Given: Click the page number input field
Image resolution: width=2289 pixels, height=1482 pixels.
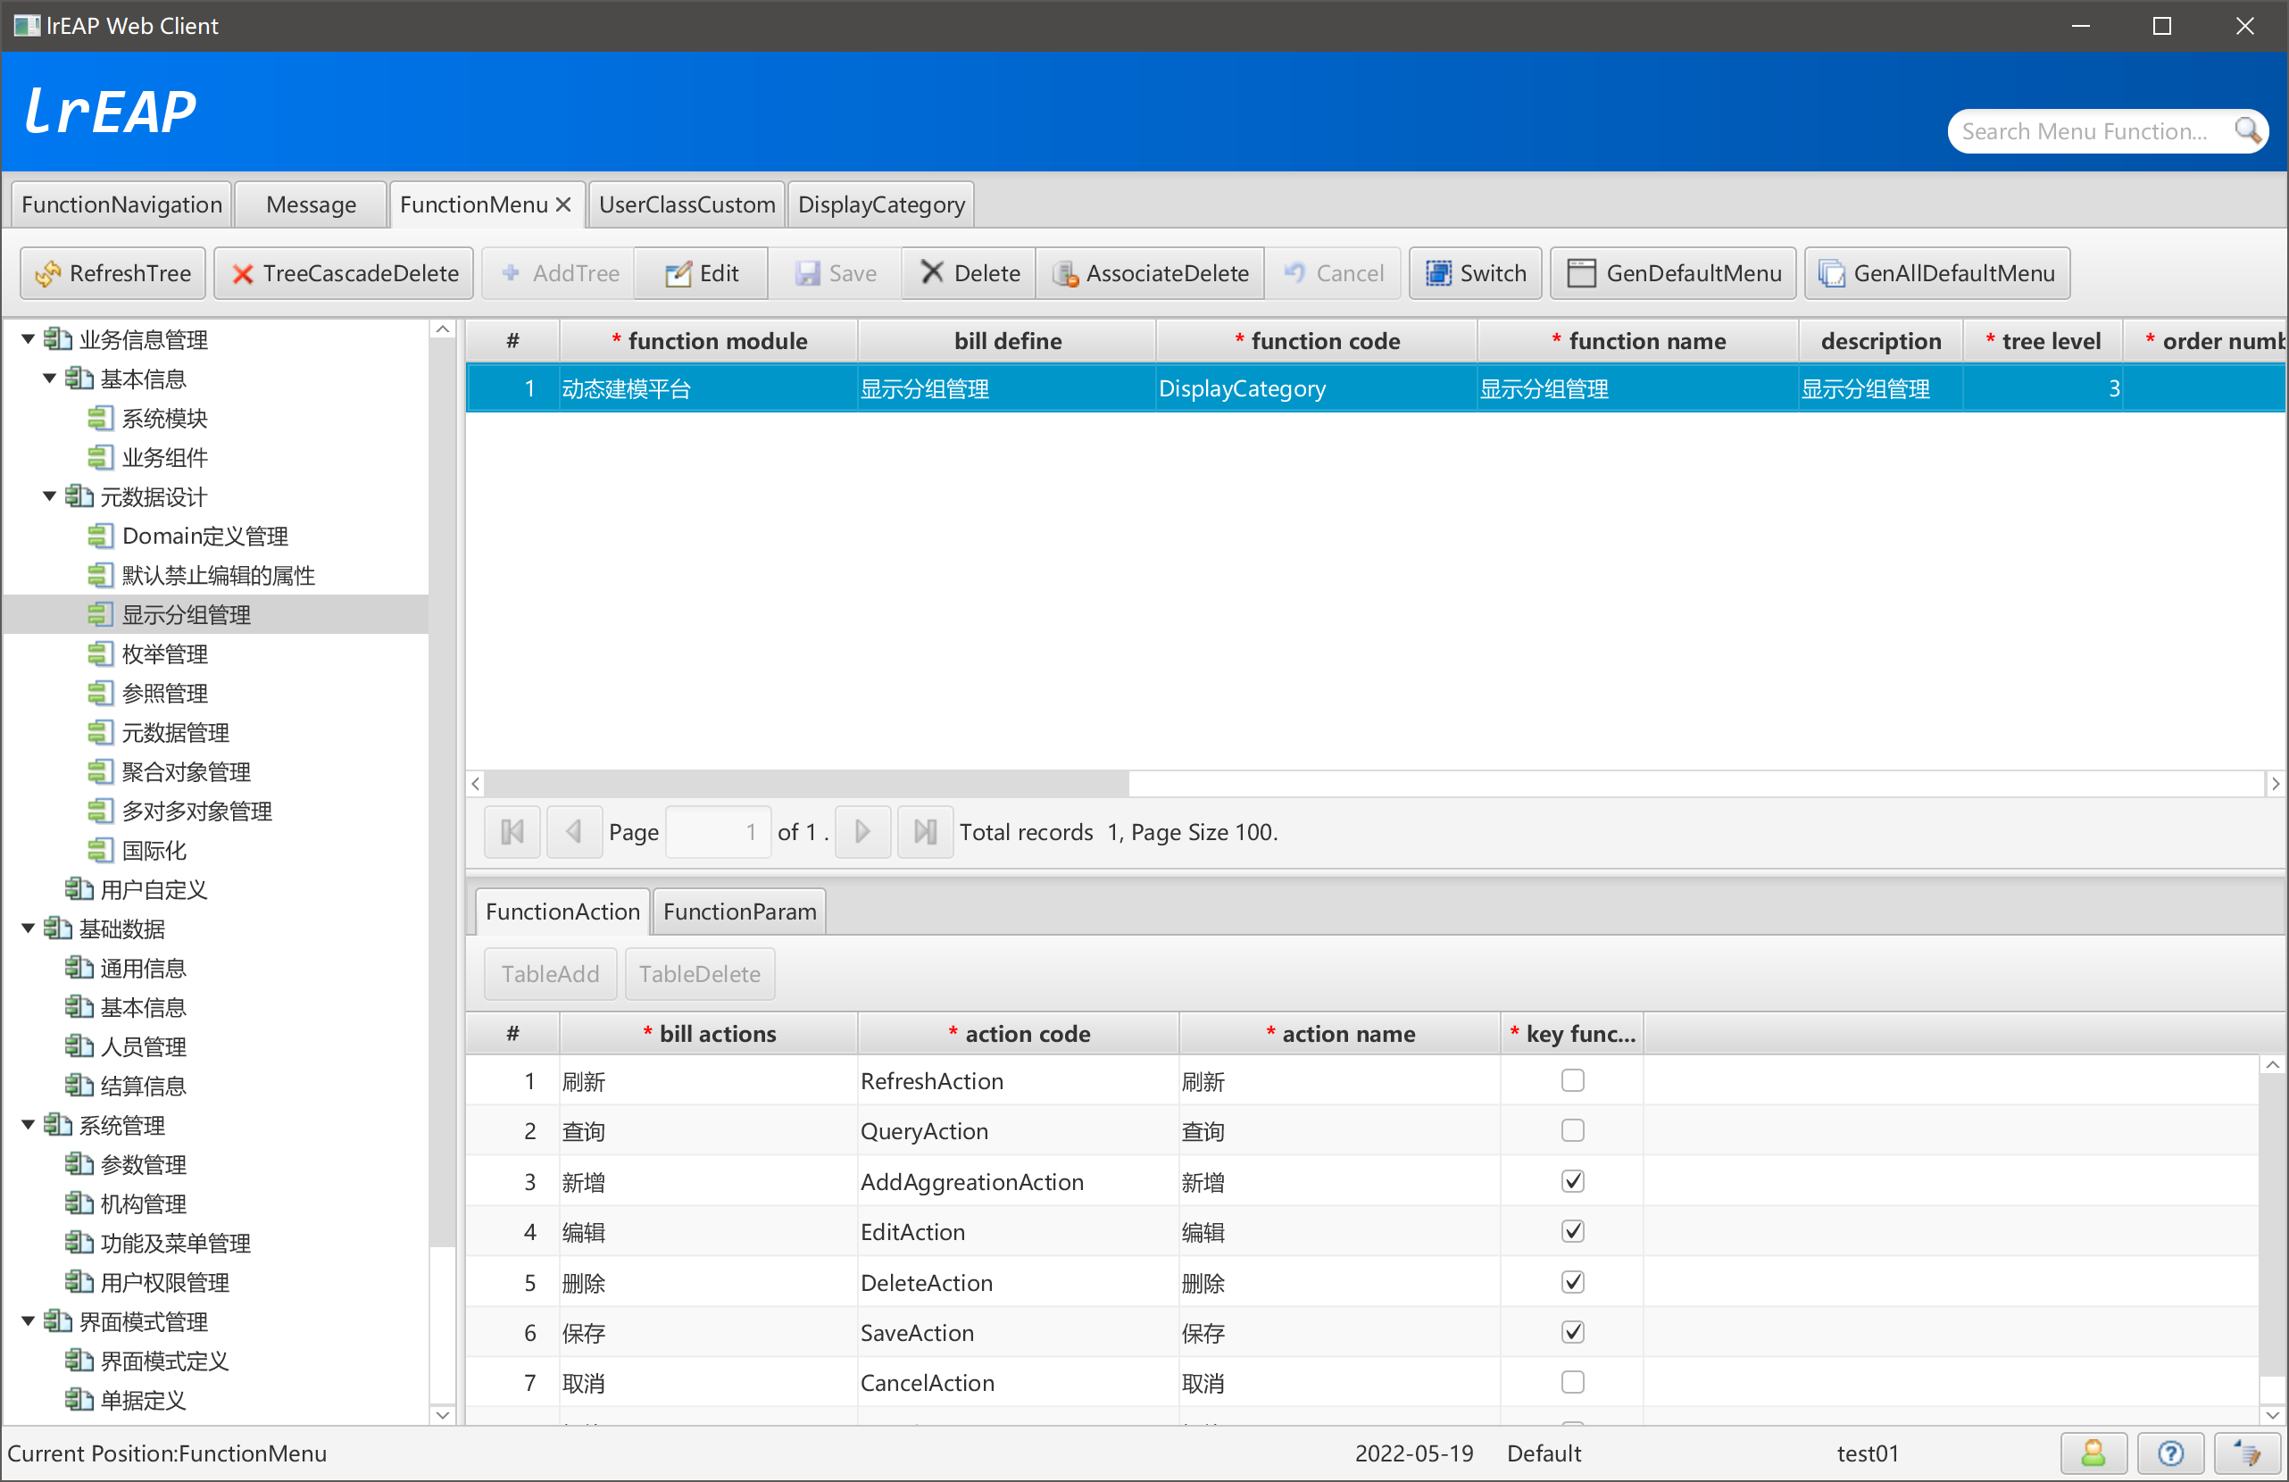Looking at the screenshot, I should click(718, 832).
